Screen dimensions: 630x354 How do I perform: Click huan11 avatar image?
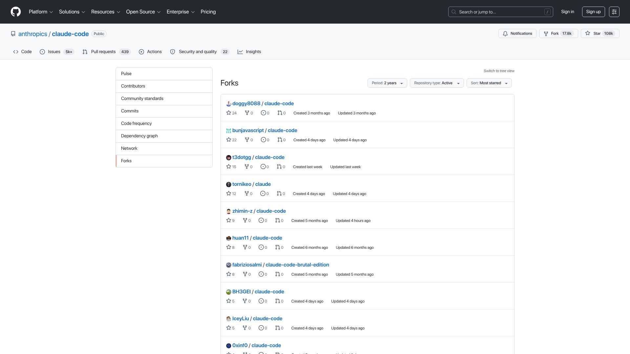pos(229,238)
